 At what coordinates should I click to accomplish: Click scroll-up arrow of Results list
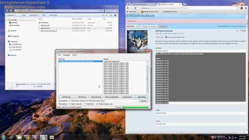(147, 61)
